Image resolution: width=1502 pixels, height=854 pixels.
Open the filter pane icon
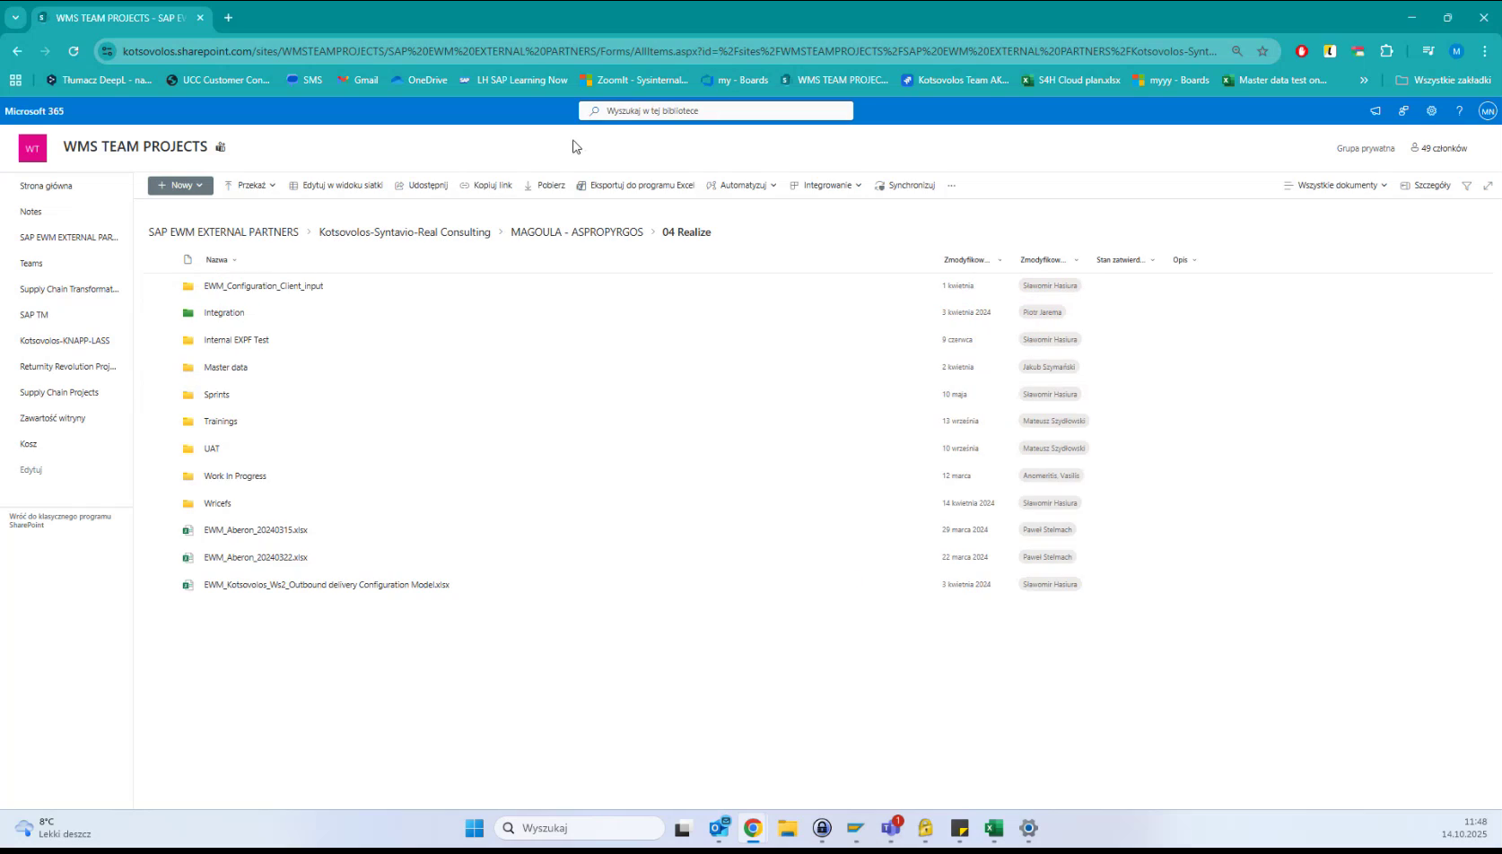click(x=1467, y=185)
